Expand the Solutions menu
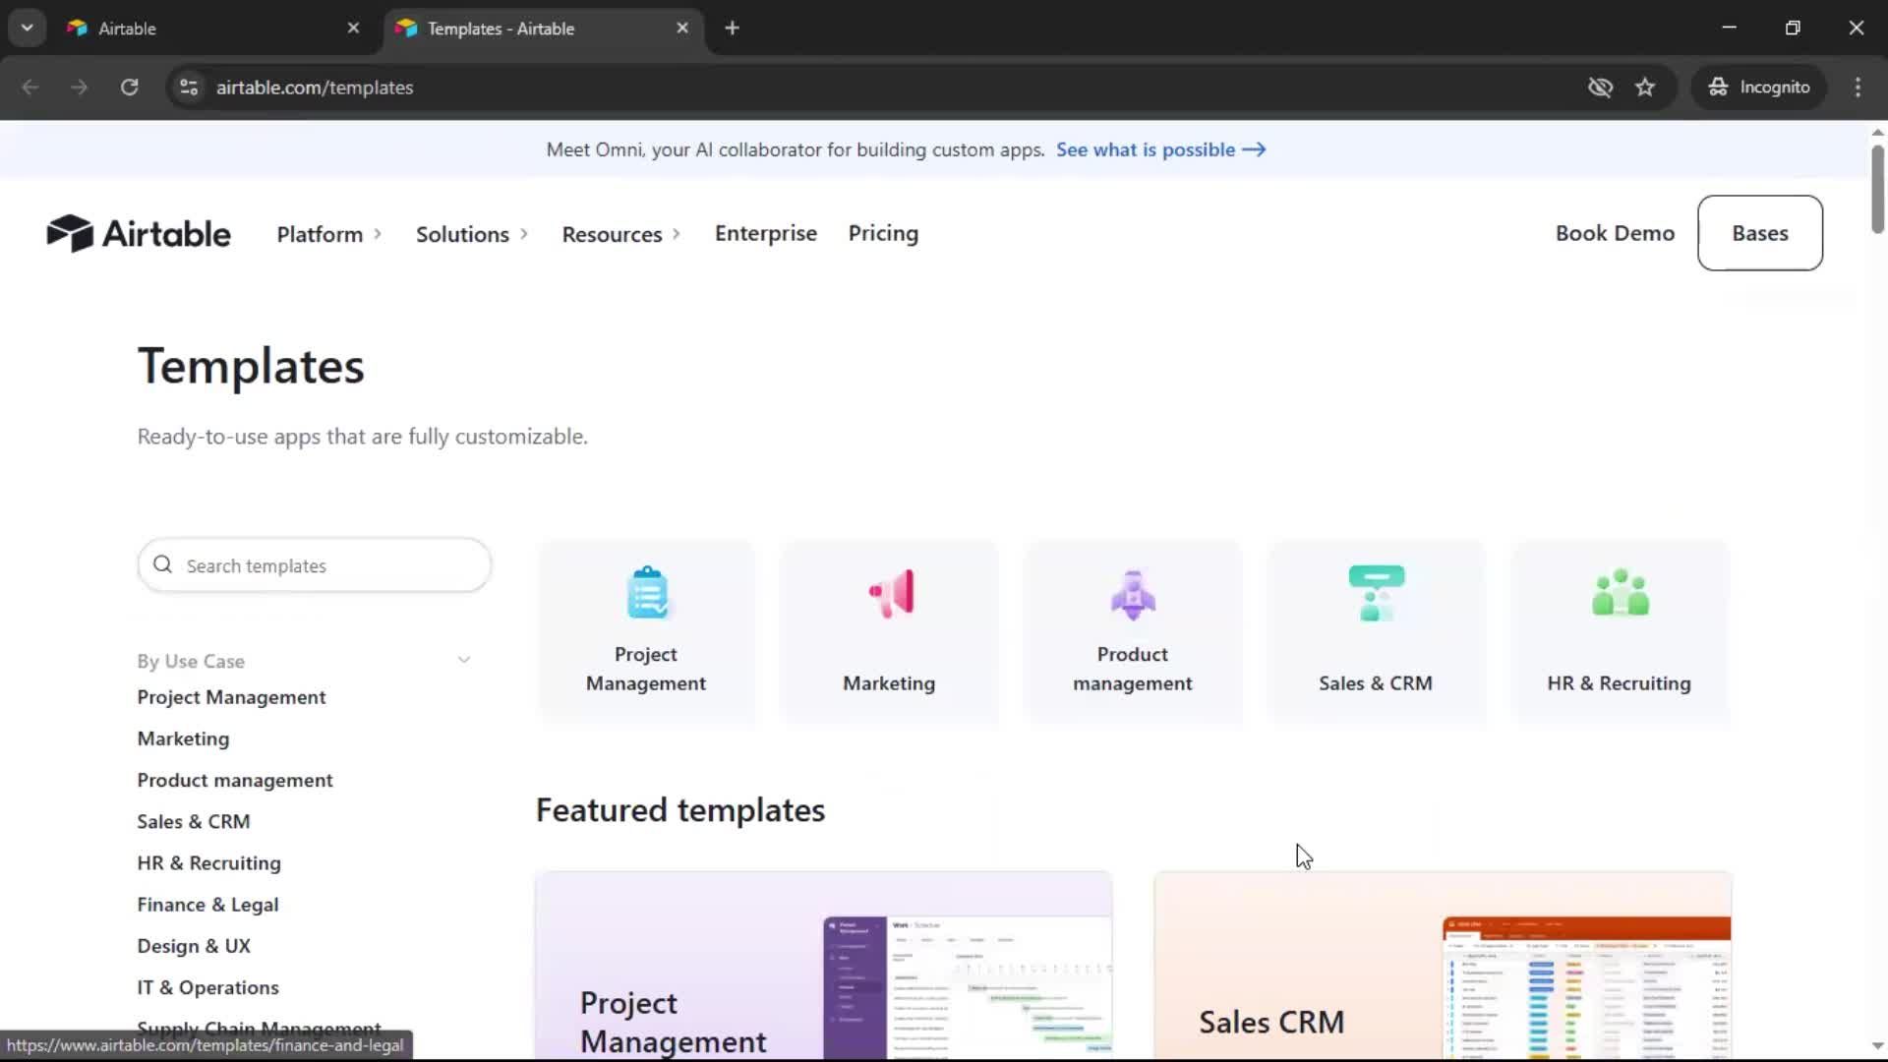This screenshot has width=1888, height=1062. (472, 234)
